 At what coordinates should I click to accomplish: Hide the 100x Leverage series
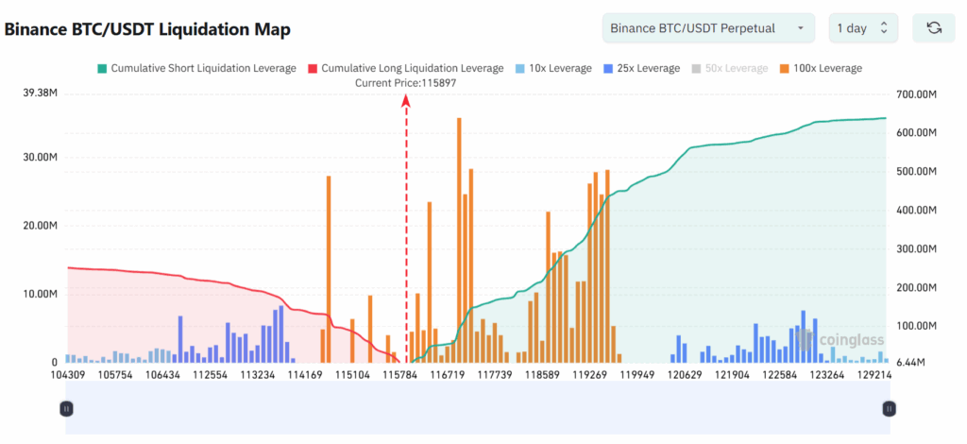pos(822,68)
